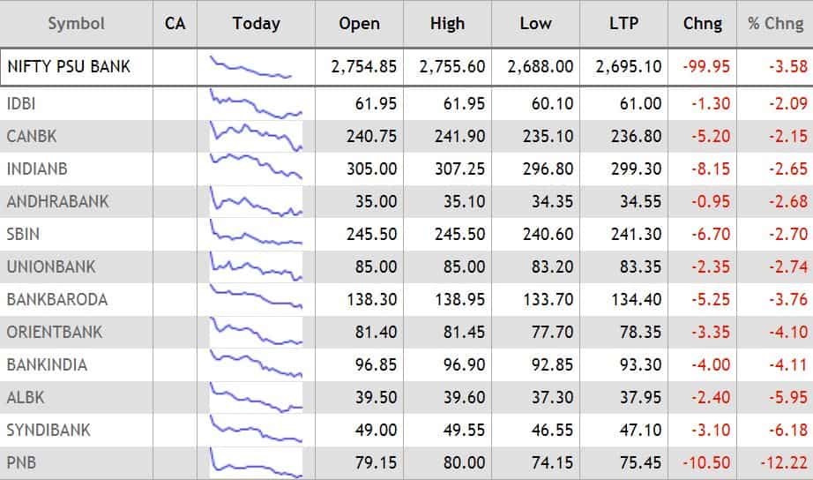813x480 pixels.
Task: Open the PNB today mini chart
Action: (x=256, y=462)
